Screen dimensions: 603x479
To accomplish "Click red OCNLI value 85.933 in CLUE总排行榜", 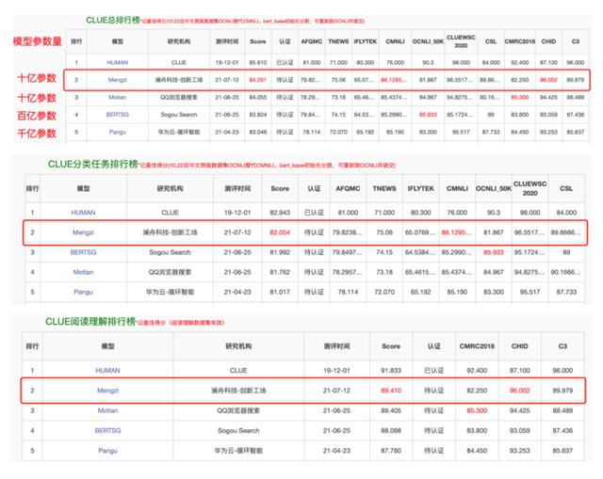I will pos(428,115).
